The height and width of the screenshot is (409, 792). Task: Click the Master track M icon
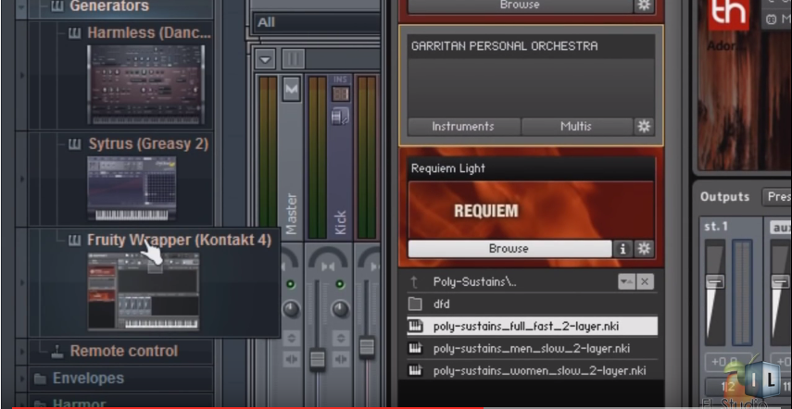coord(292,89)
